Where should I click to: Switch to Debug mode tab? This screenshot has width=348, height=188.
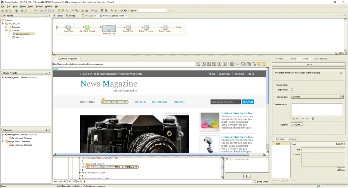click(x=70, y=16)
